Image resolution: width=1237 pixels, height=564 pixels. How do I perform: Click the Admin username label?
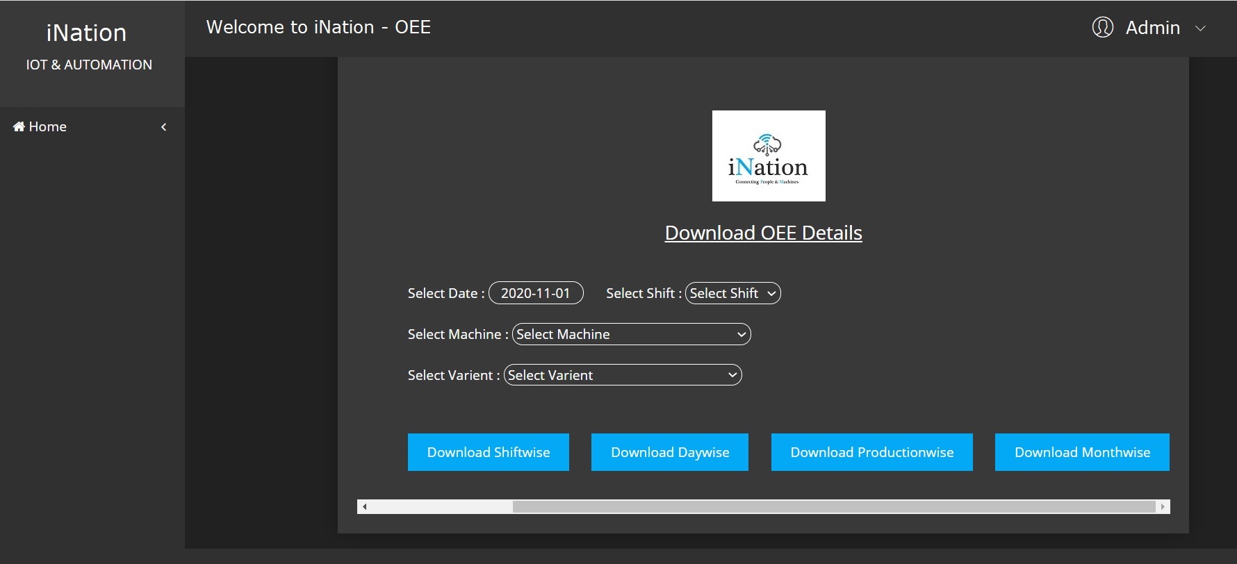pos(1152,28)
